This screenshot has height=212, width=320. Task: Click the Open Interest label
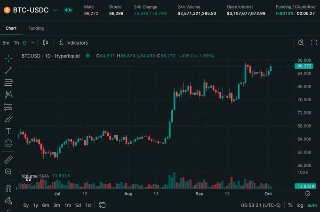[240, 7]
